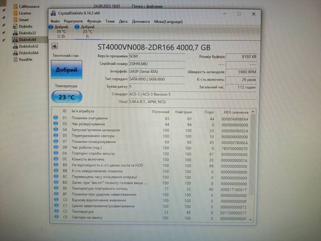Select the DiskInfo64 executable in Explorer

(x=24, y=40)
